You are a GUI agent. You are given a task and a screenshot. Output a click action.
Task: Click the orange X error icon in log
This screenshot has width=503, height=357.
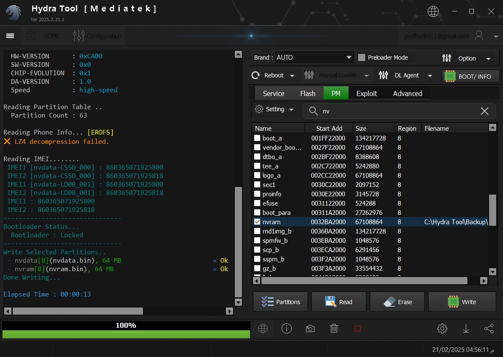pos(7,141)
